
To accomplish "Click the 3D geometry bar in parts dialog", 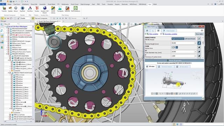I will (174, 61).
